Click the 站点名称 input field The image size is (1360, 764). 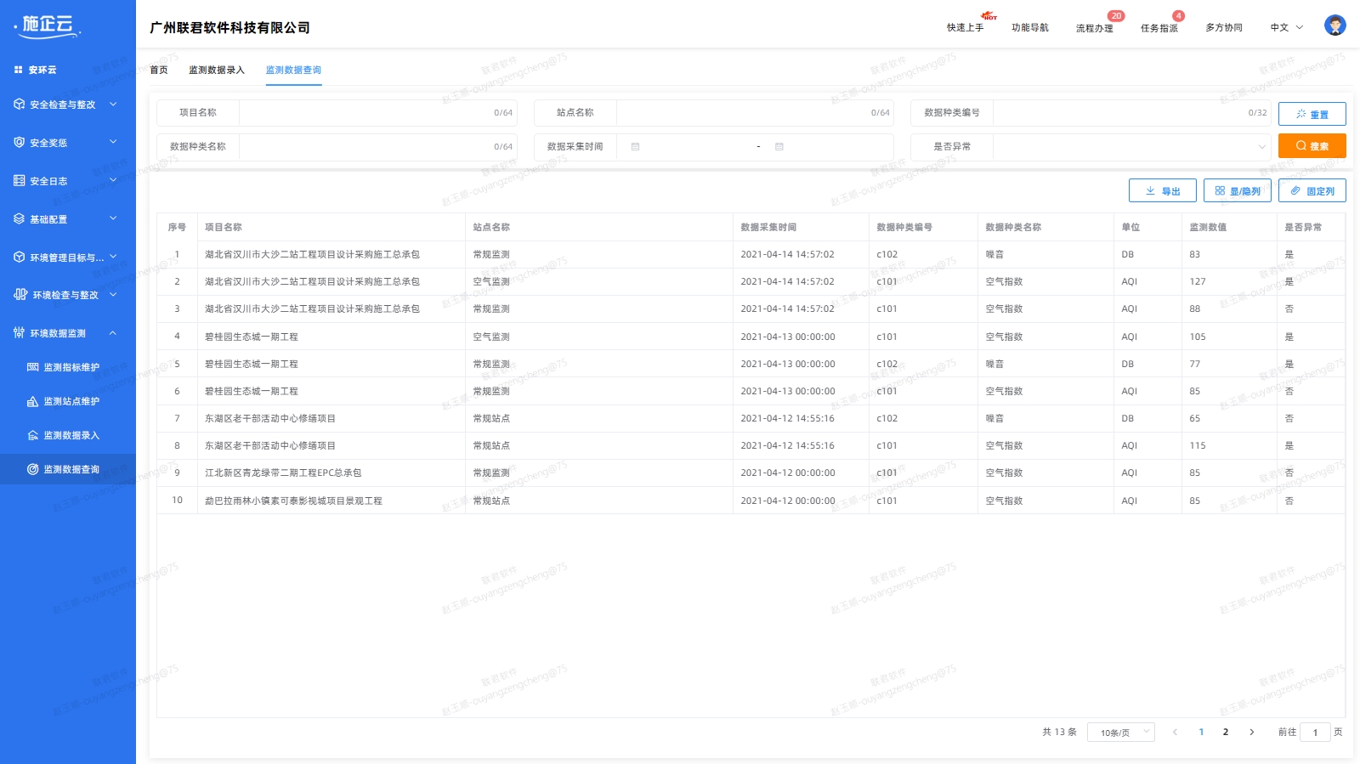click(x=755, y=112)
